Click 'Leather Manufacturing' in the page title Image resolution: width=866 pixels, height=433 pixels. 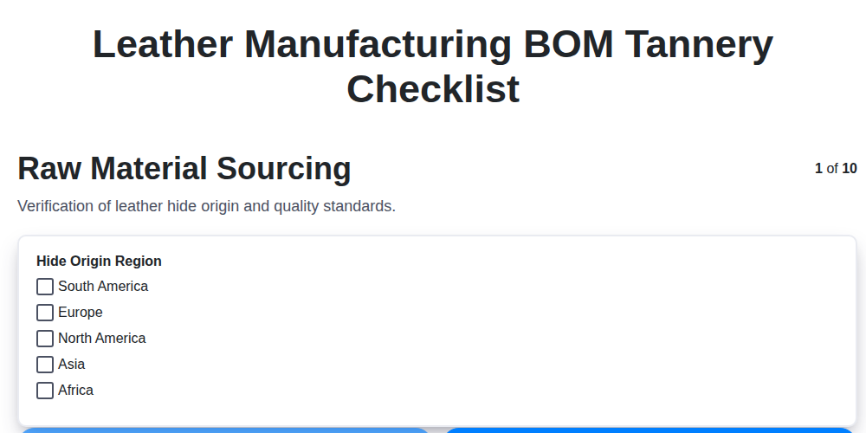click(x=301, y=45)
